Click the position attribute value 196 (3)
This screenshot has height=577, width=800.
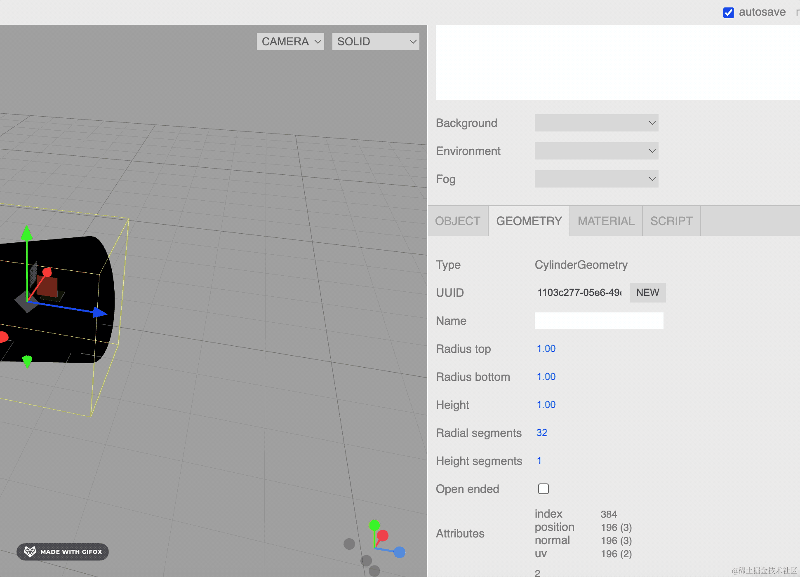click(x=616, y=528)
